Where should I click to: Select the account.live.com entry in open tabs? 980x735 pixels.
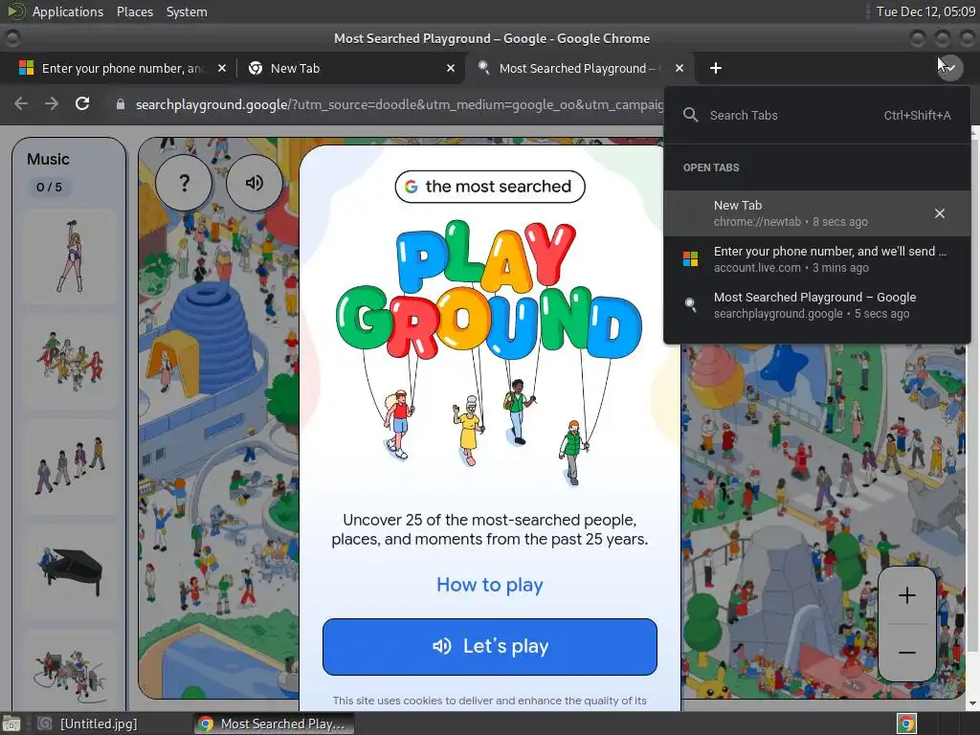tap(817, 258)
